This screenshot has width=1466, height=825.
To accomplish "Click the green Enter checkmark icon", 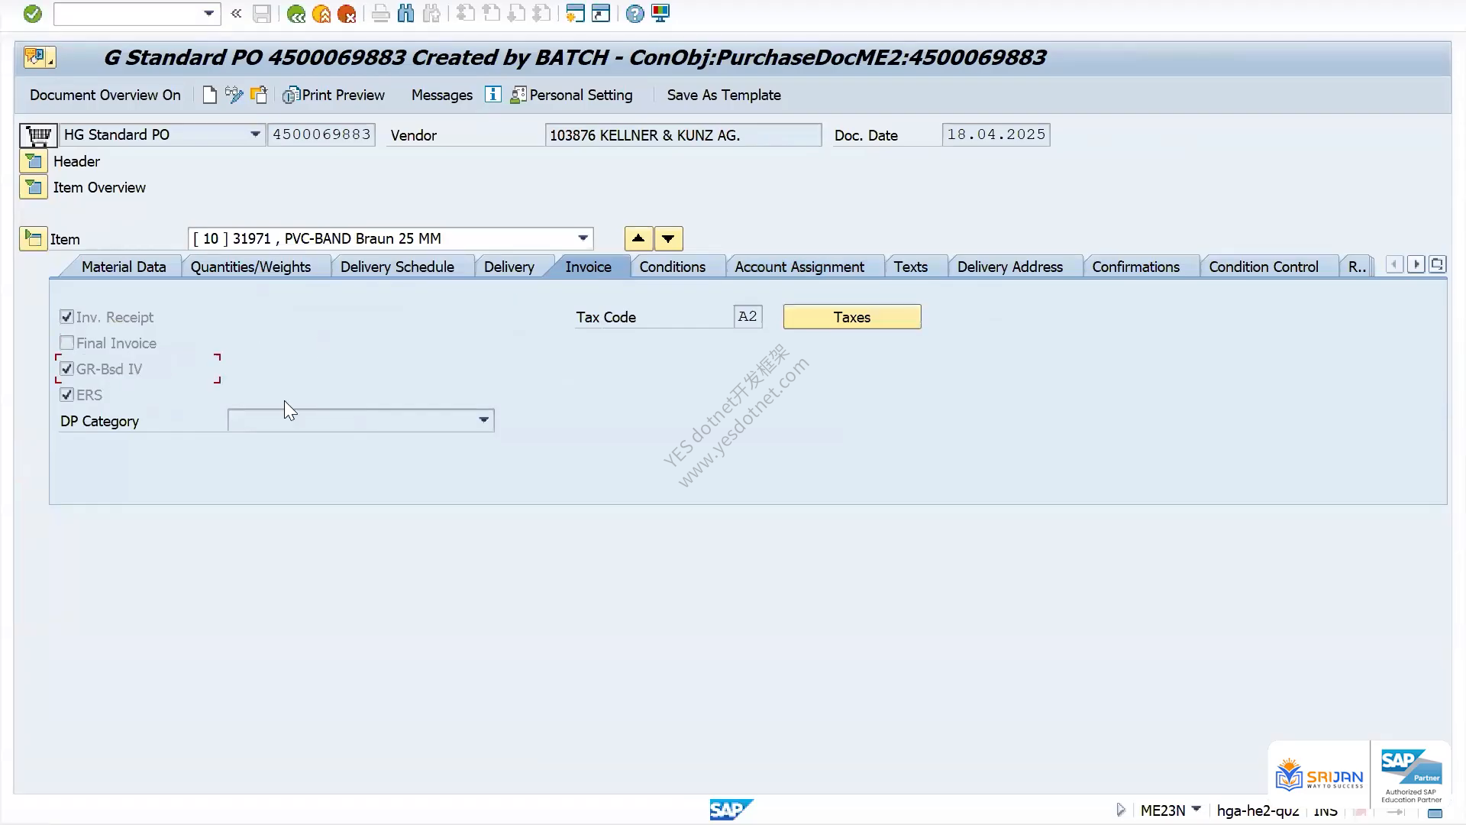I will [32, 14].
